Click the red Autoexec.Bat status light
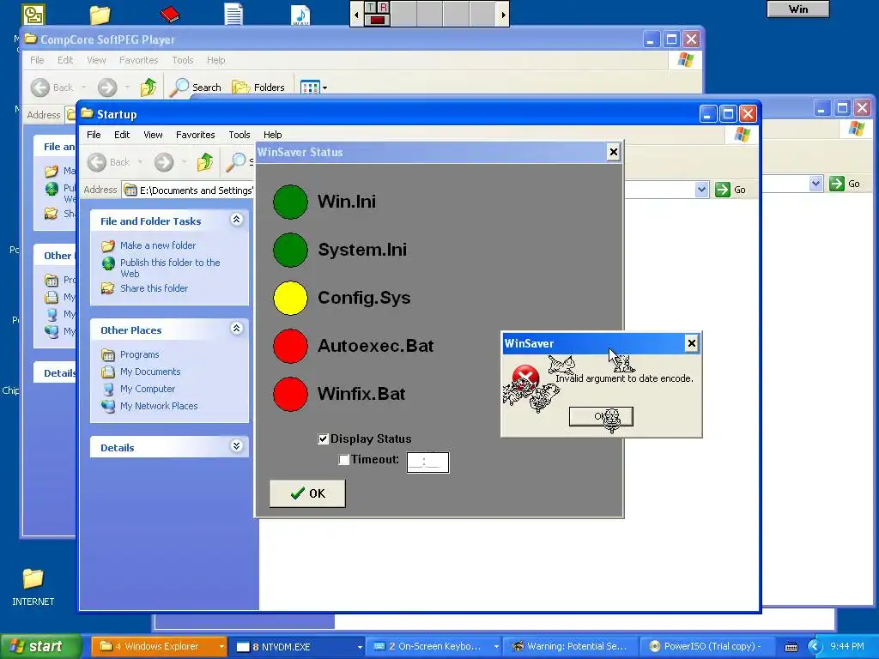Image resolution: width=879 pixels, height=659 pixels. coord(290,347)
